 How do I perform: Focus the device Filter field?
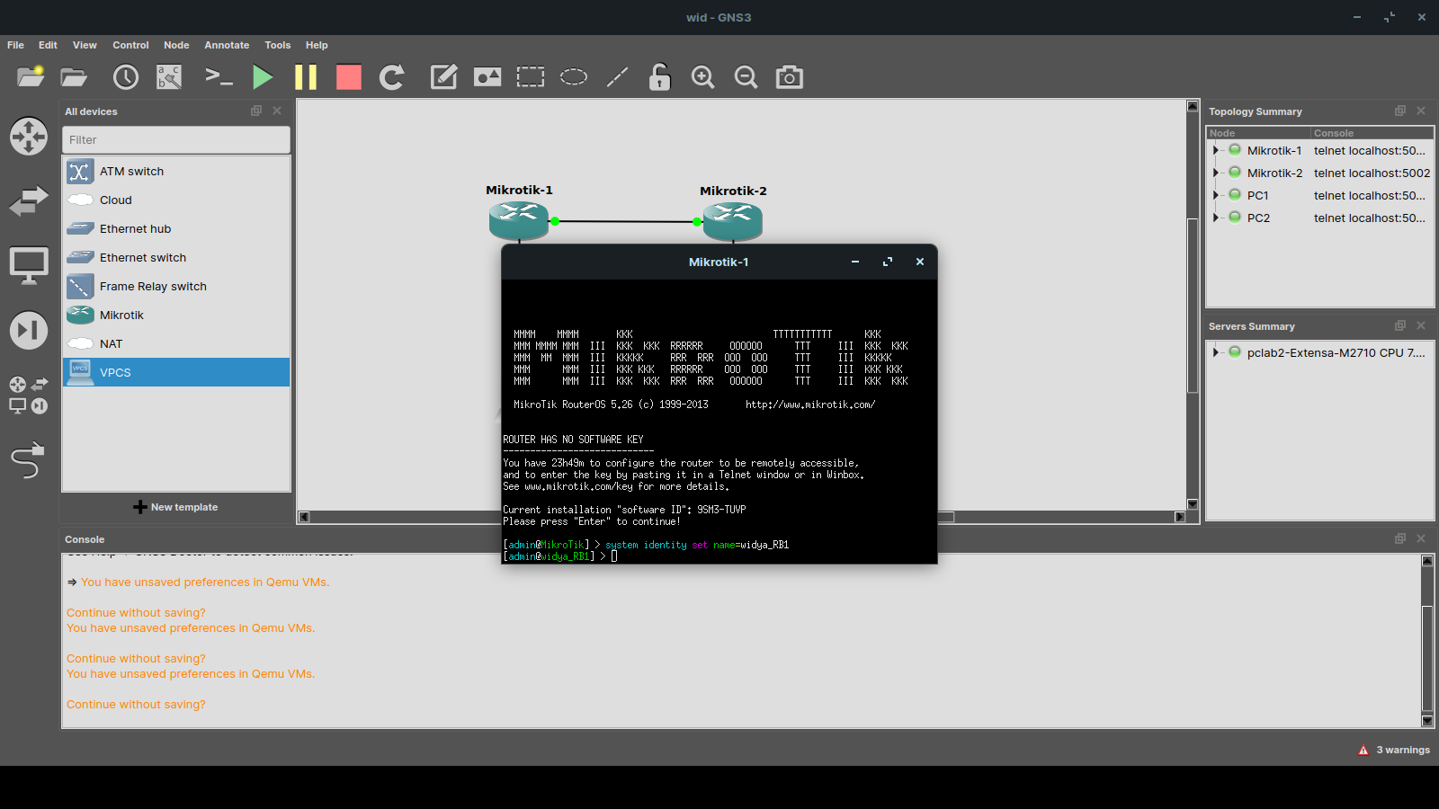[x=176, y=139]
